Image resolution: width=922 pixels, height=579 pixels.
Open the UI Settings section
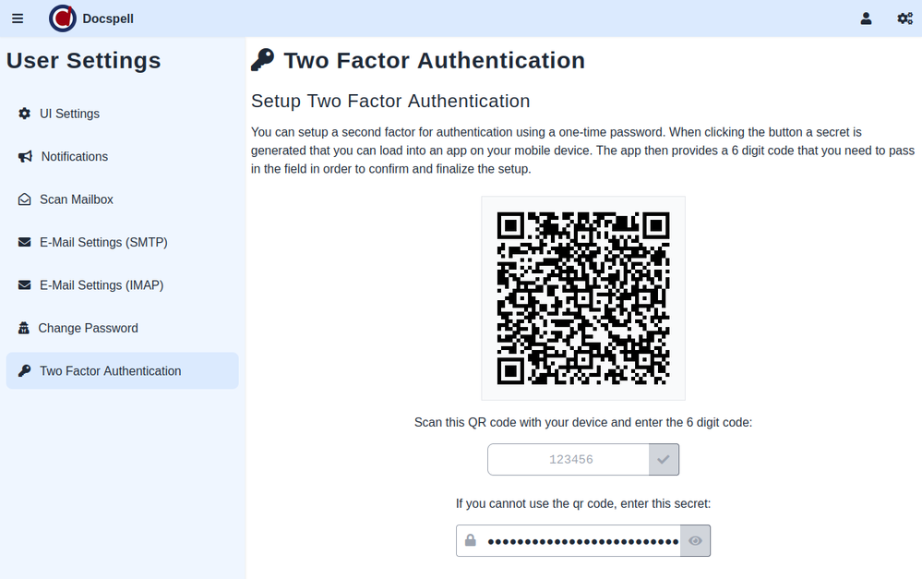tap(69, 114)
